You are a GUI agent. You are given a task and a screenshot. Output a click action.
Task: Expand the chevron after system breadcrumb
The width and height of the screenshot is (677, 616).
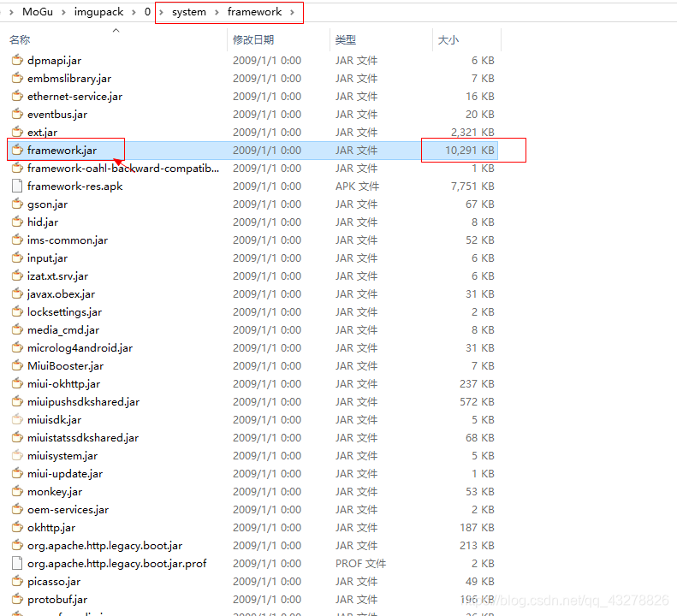pos(217,12)
